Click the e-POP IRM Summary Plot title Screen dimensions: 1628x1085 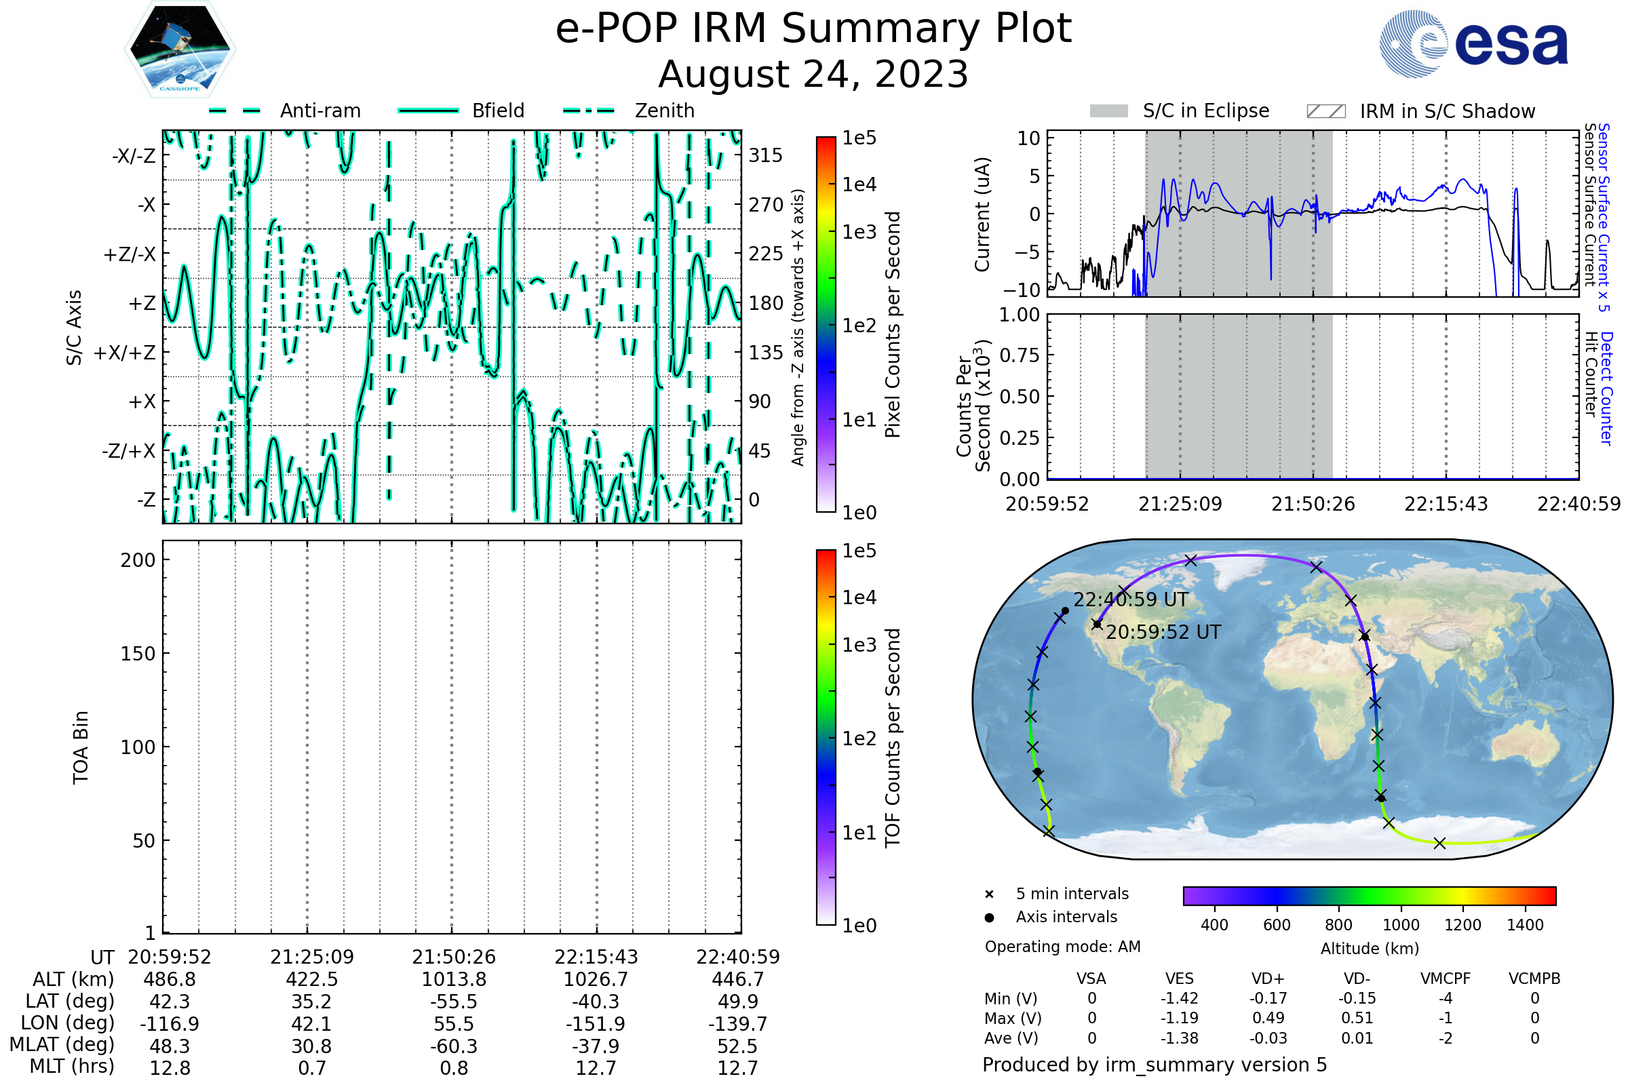[x=813, y=29]
